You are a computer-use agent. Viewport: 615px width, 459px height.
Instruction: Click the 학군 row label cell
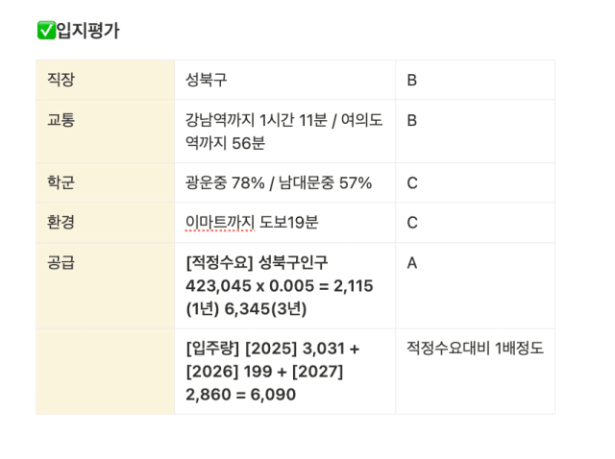point(105,182)
